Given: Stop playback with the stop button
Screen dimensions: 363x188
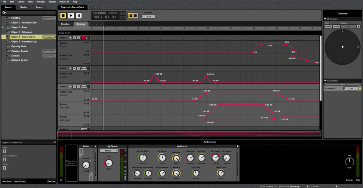Looking at the screenshot, I should click(63, 16).
